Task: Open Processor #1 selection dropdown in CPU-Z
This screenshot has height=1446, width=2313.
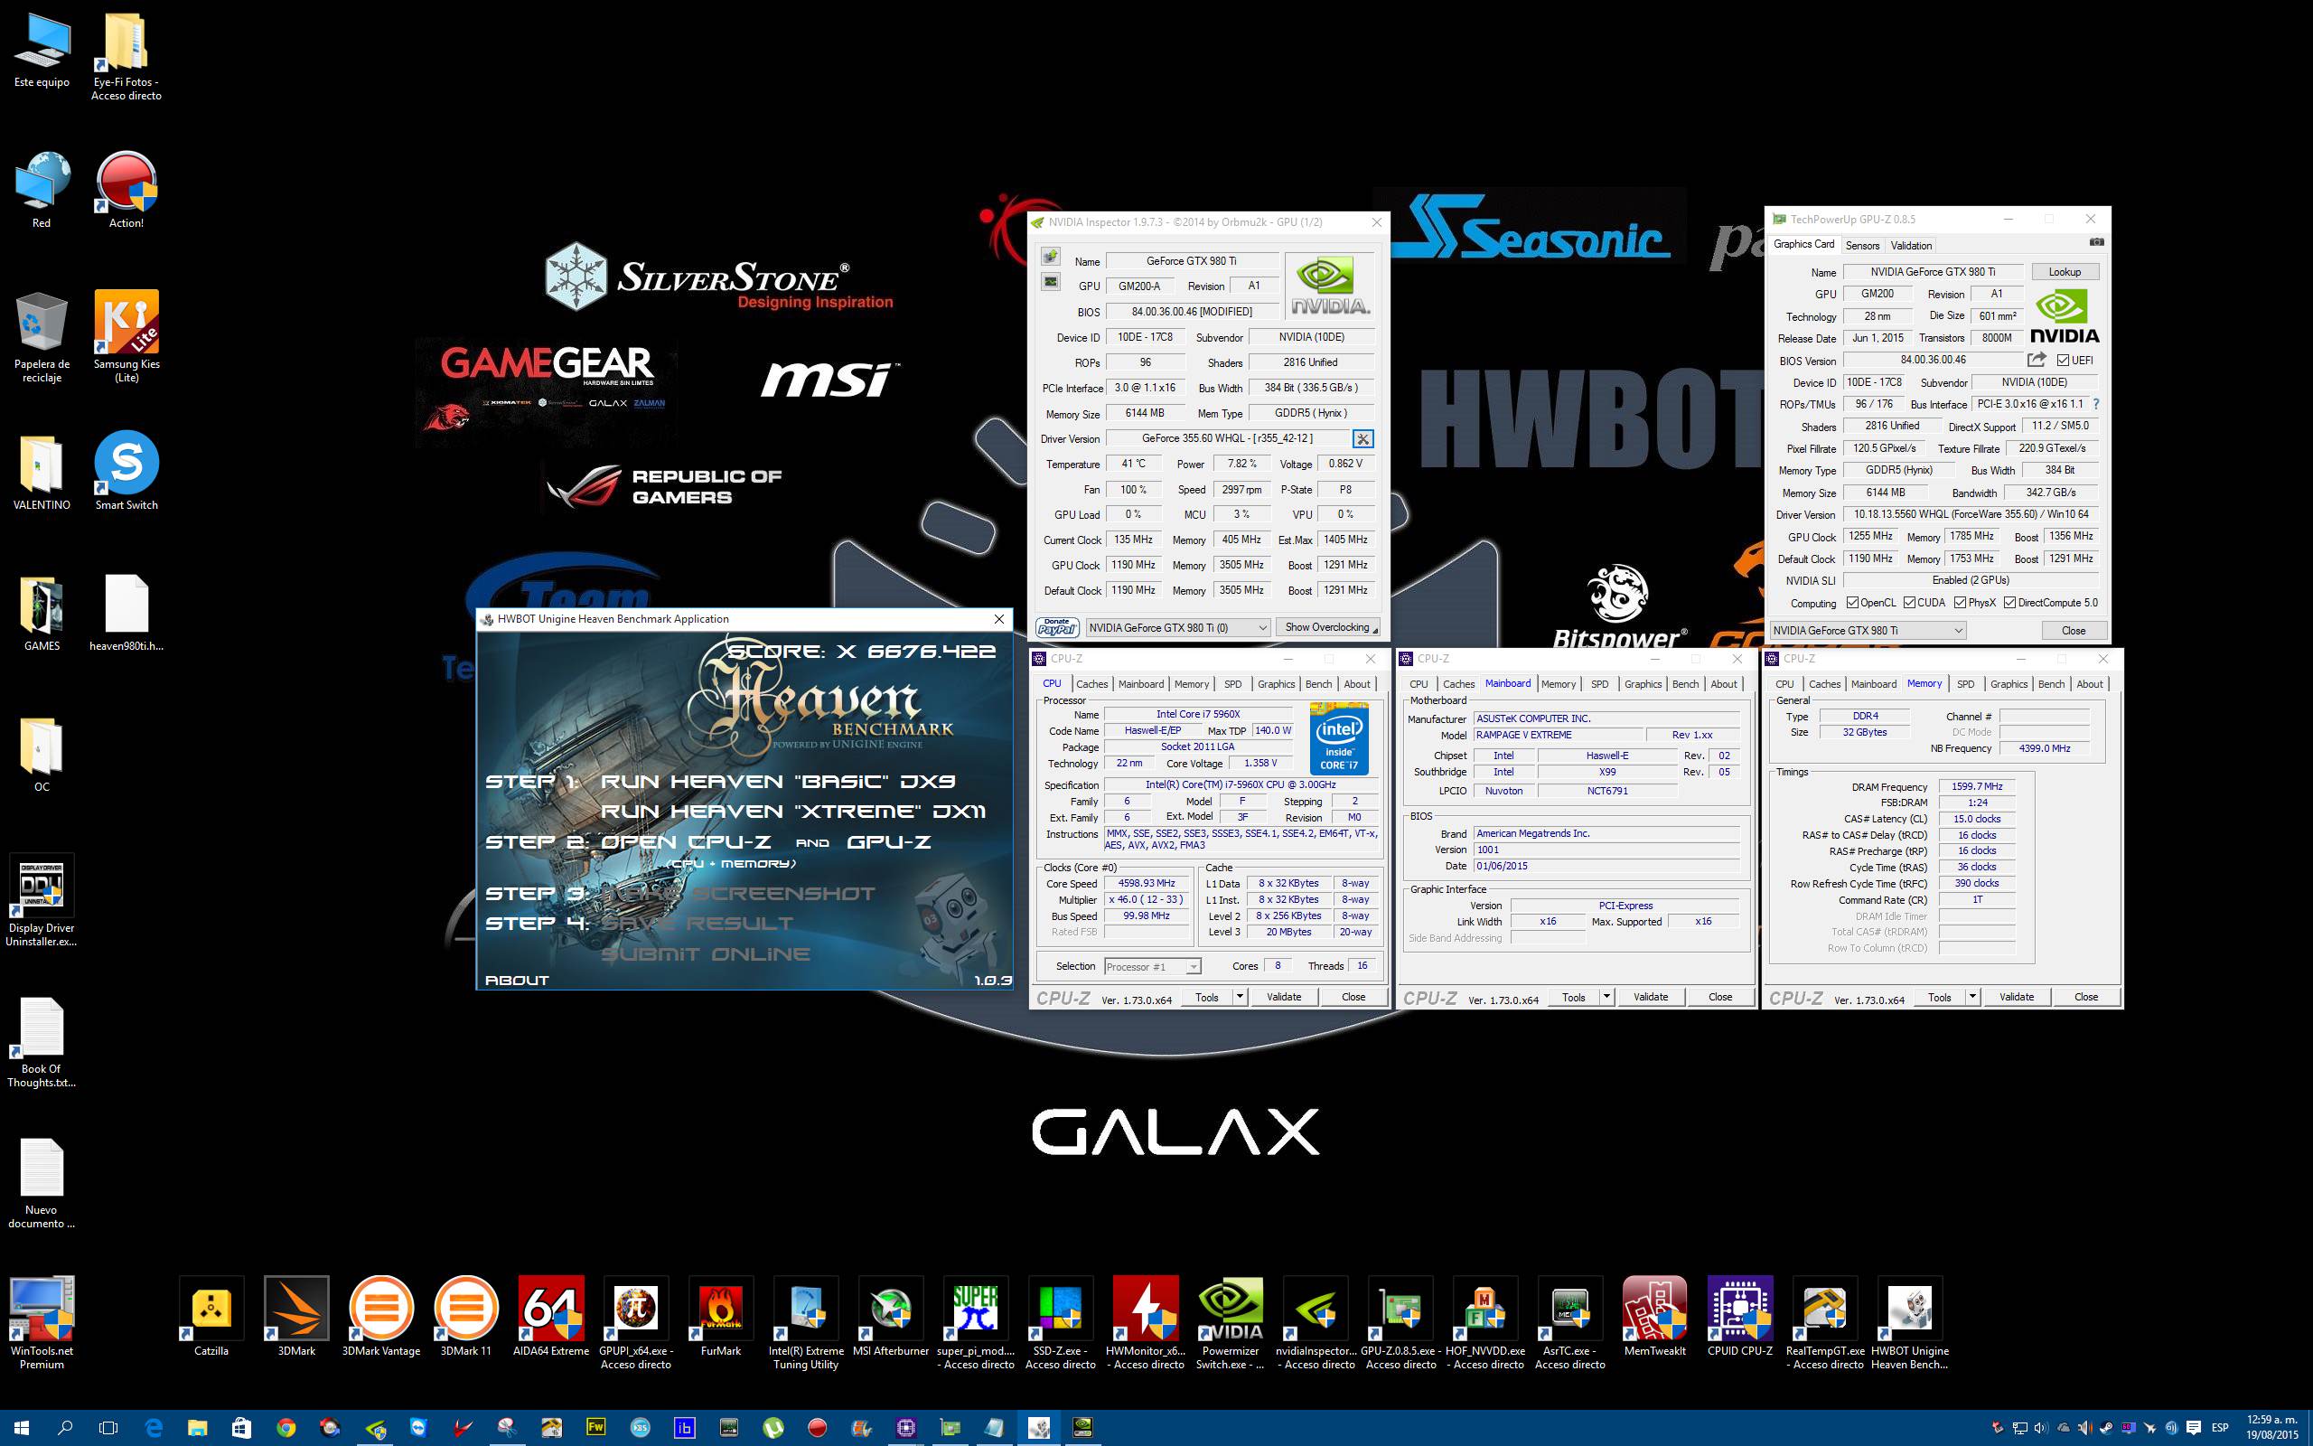Action: point(1193,967)
